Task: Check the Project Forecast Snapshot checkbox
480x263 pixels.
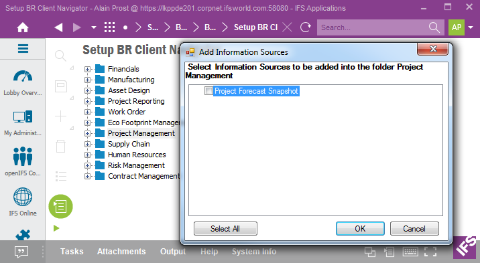Action: click(x=208, y=91)
